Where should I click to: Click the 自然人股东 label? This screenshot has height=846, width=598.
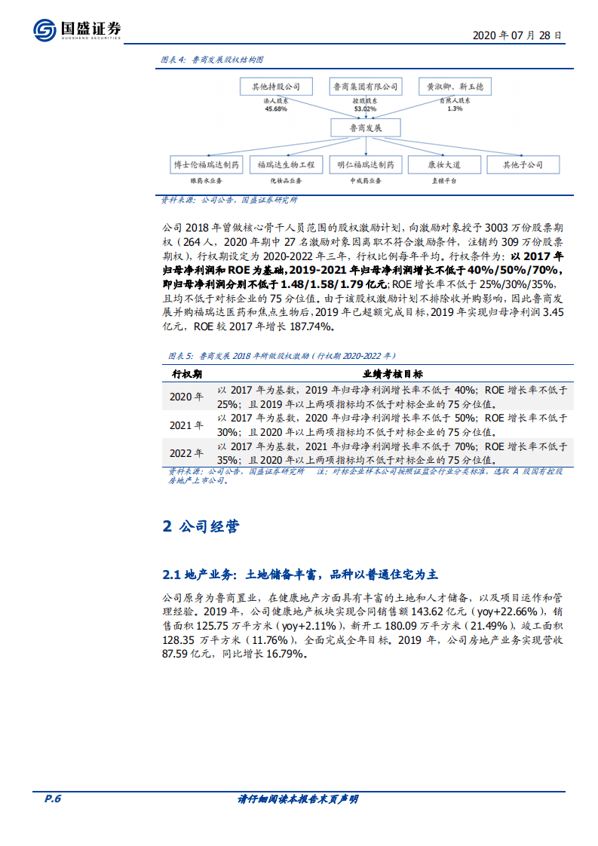[x=455, y=100]
